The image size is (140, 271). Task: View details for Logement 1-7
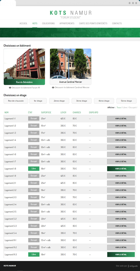(x=121, y=162)
